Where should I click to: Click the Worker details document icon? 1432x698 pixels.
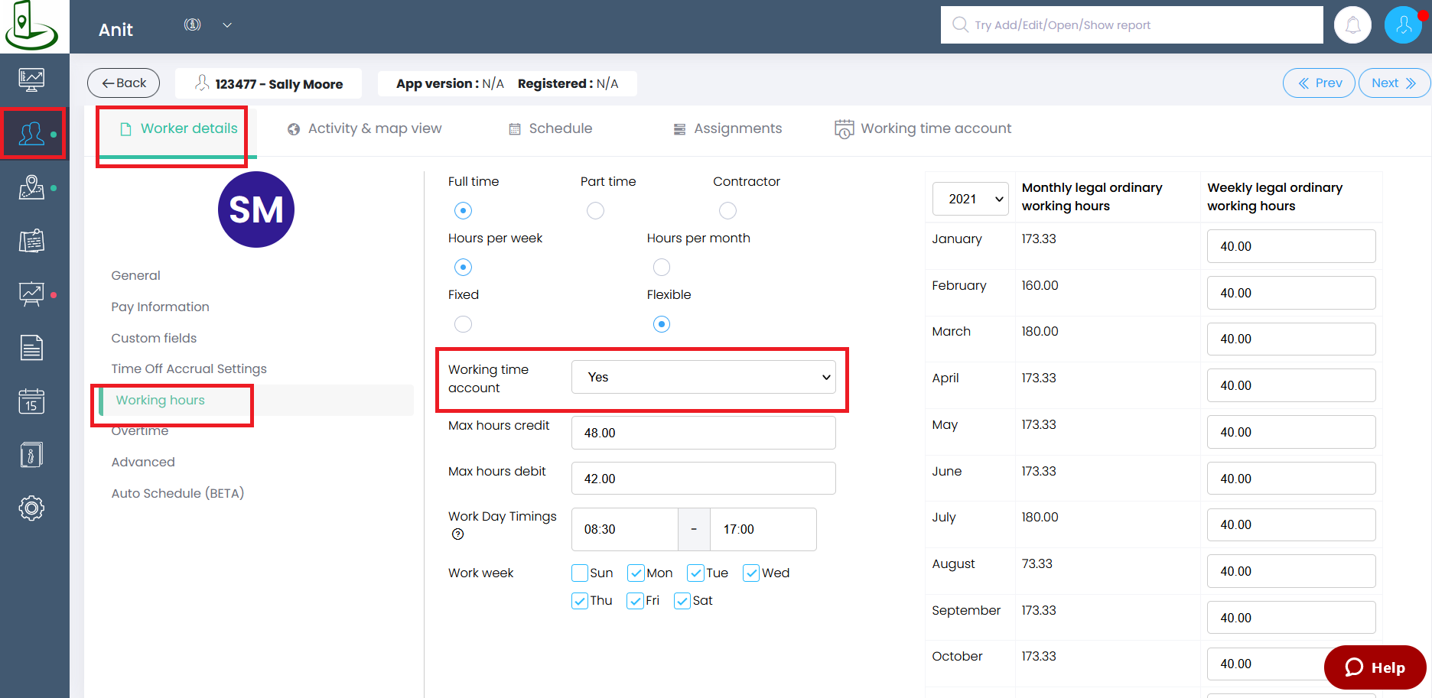[x=126, y=129]
